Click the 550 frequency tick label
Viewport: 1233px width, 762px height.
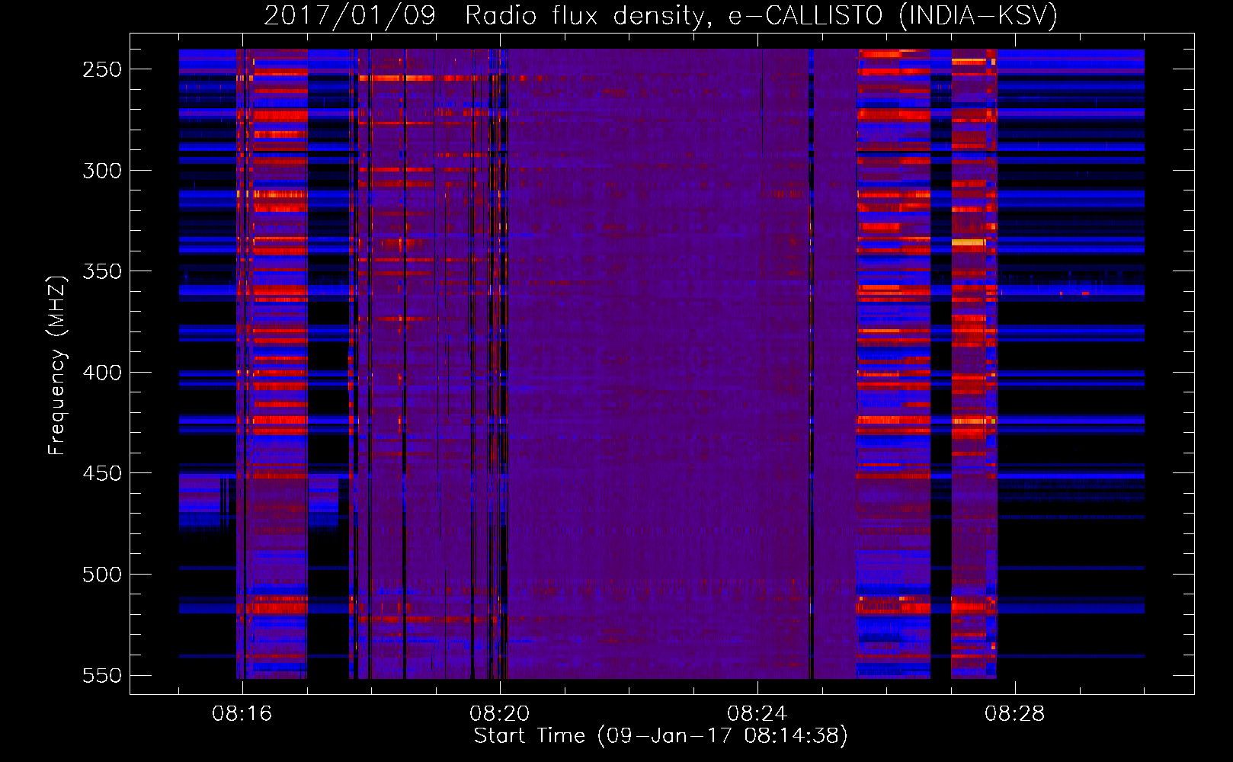click(102, 676)
